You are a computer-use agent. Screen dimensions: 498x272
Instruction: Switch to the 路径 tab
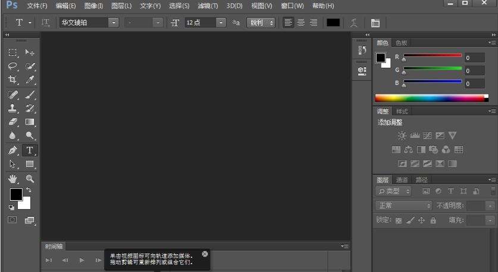(x=422, y=180)
